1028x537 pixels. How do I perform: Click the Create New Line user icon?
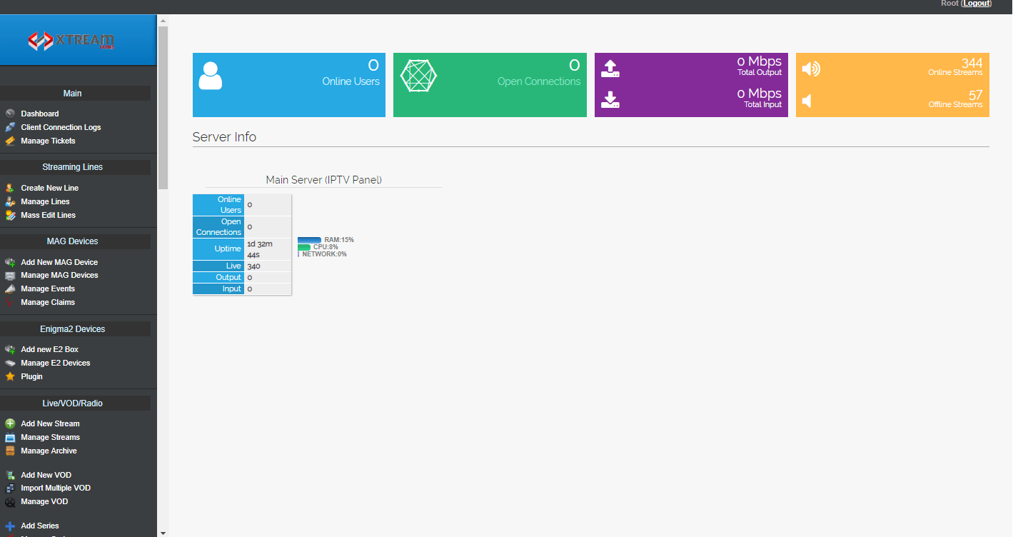click(x=10, y=188)
